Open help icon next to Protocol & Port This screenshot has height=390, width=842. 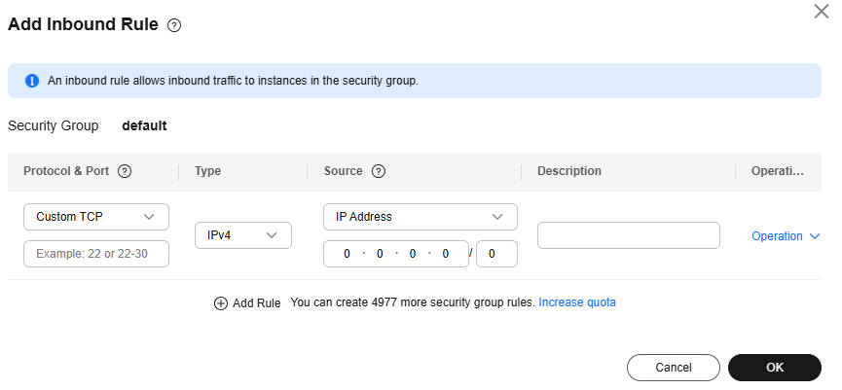tap(125, 171)
